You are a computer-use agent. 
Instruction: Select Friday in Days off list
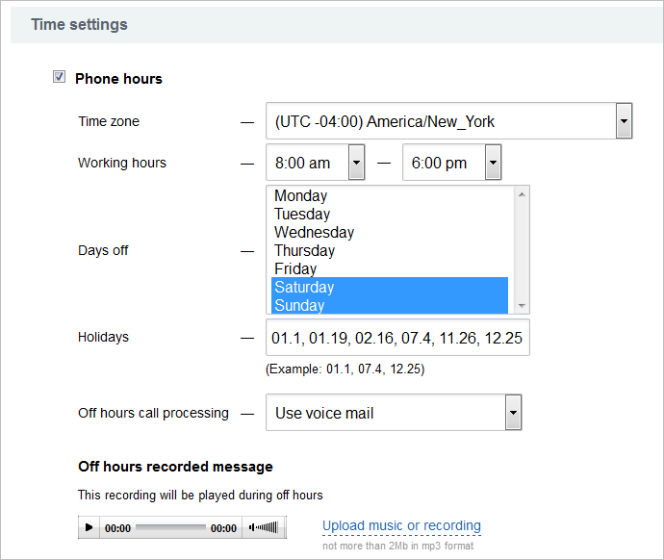(x=295, y=269)
